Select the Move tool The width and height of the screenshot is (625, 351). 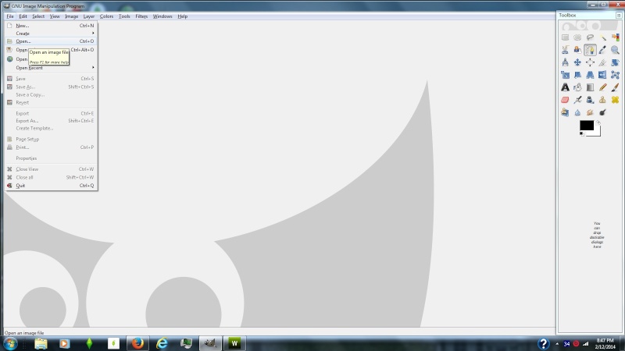[577, 62]
